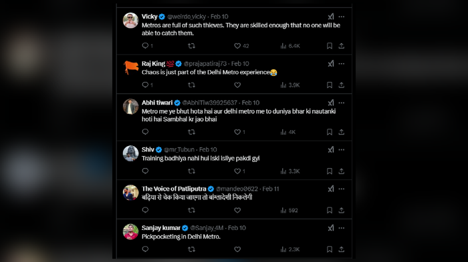Like Vicky's tweet about metro thieves

pyautogui.click(x=237, y=46)
